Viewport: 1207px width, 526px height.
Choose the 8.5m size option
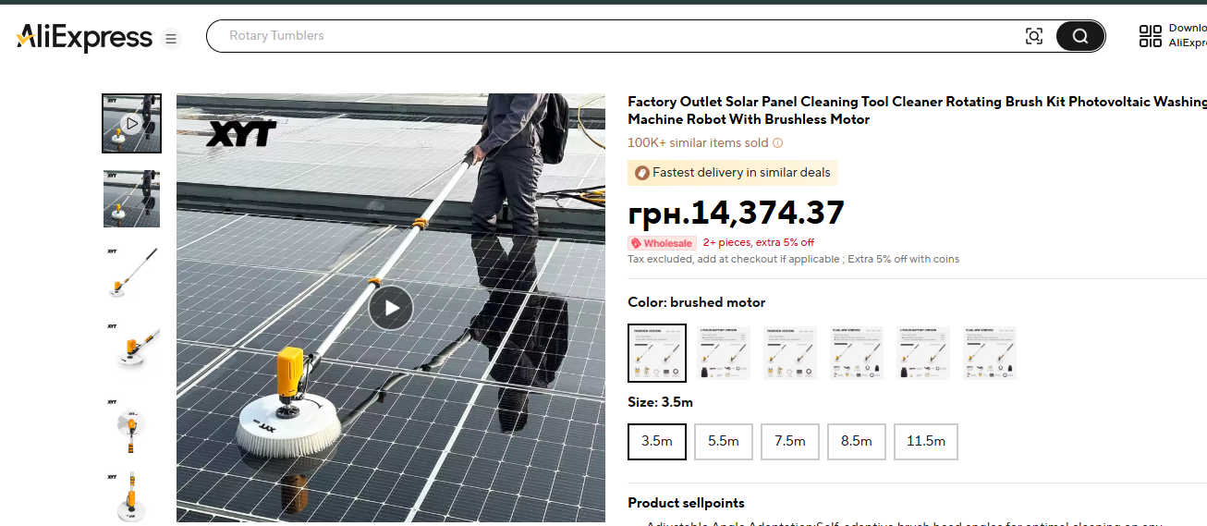pyautogui.click(x=856, y=441)
